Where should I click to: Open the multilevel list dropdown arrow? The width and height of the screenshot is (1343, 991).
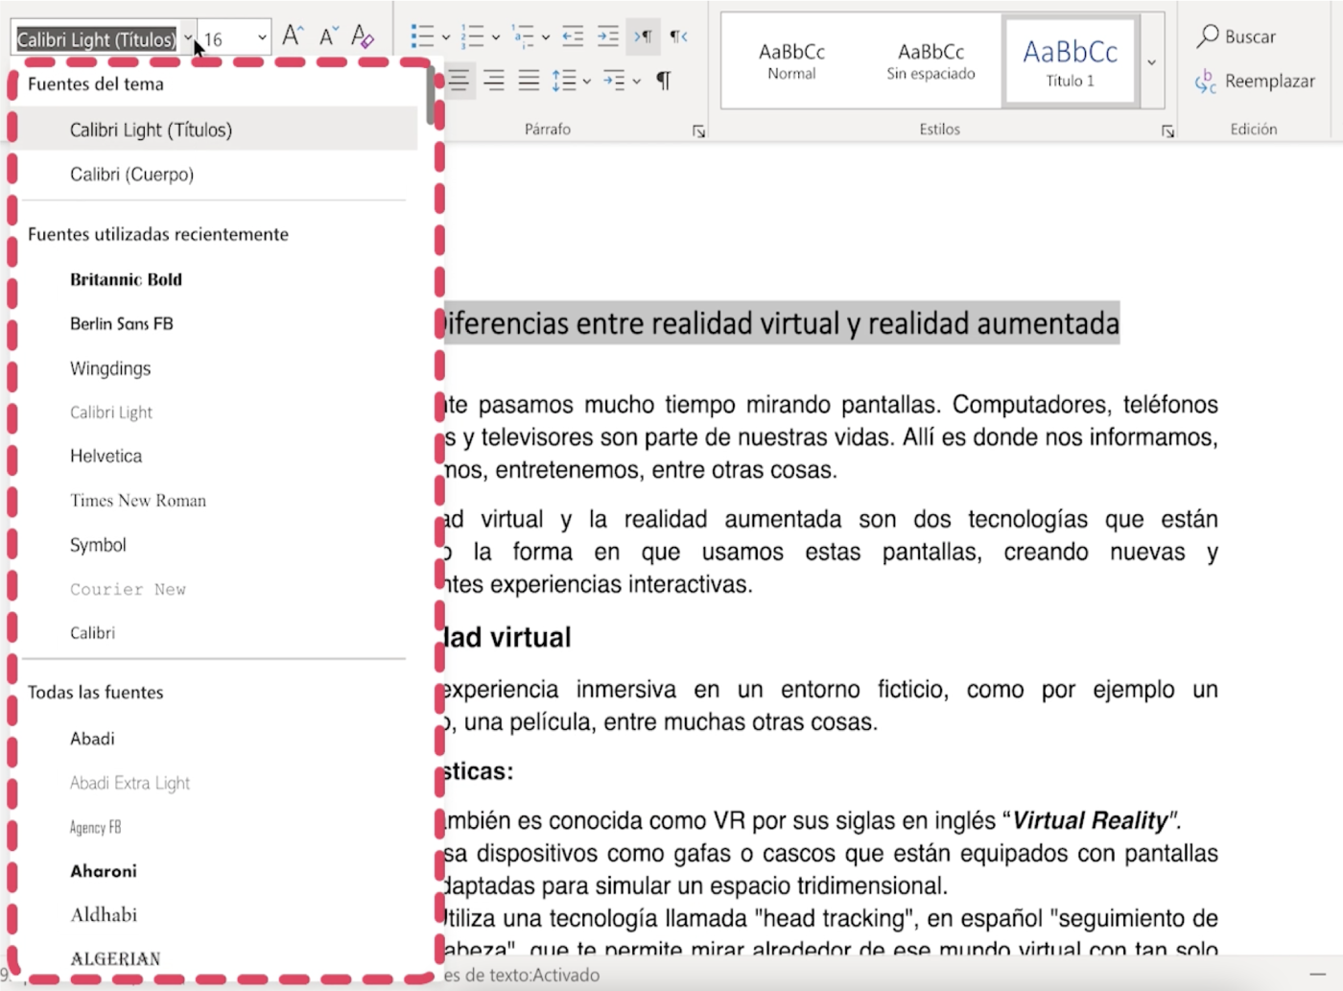tap(546, 37)
